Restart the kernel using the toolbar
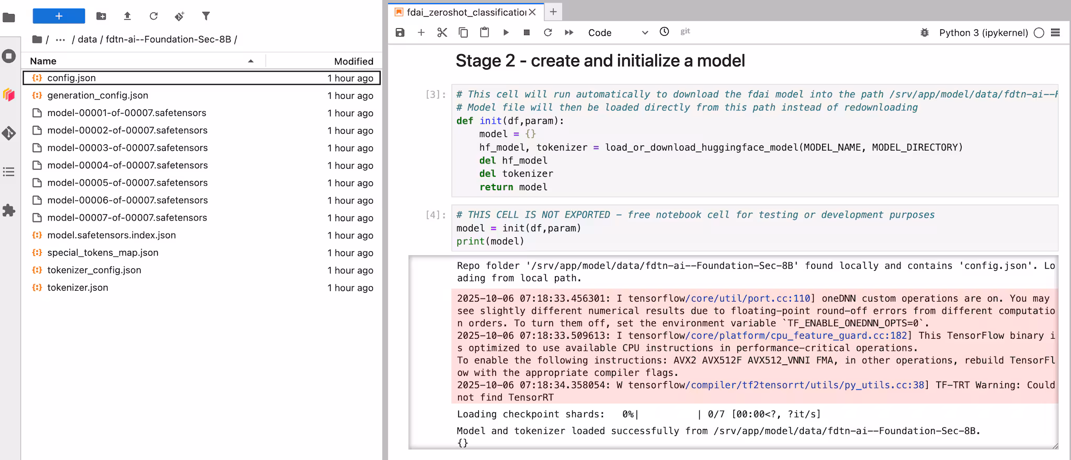 point(548,32)
